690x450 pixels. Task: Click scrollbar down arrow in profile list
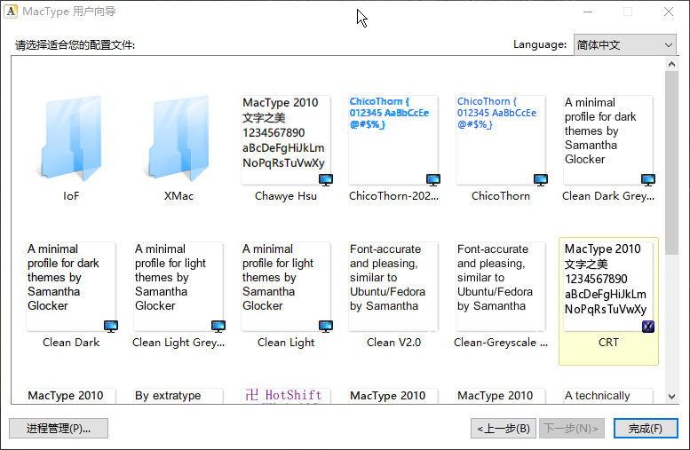(671, 397)
